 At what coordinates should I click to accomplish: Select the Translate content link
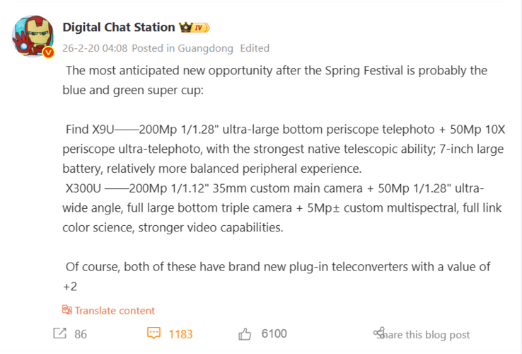(115, 310)
